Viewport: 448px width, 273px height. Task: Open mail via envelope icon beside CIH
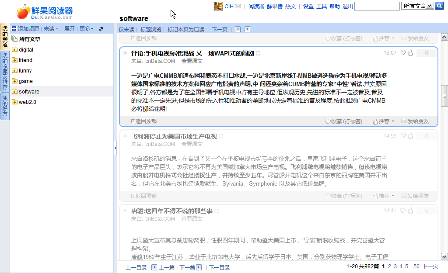238,6
